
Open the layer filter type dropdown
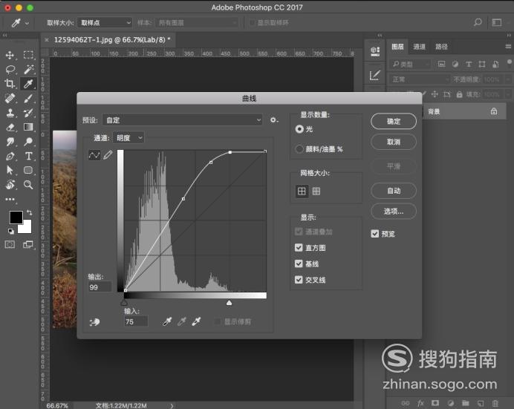coord(411,64)
